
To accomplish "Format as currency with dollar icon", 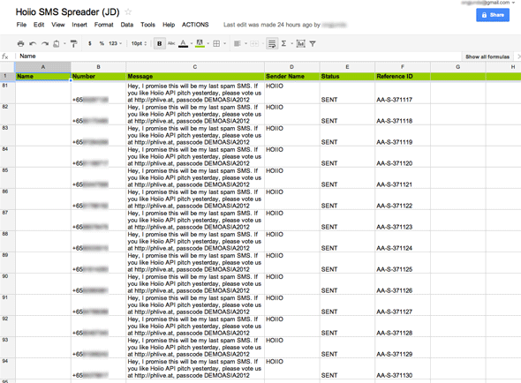I will (90, 43).
